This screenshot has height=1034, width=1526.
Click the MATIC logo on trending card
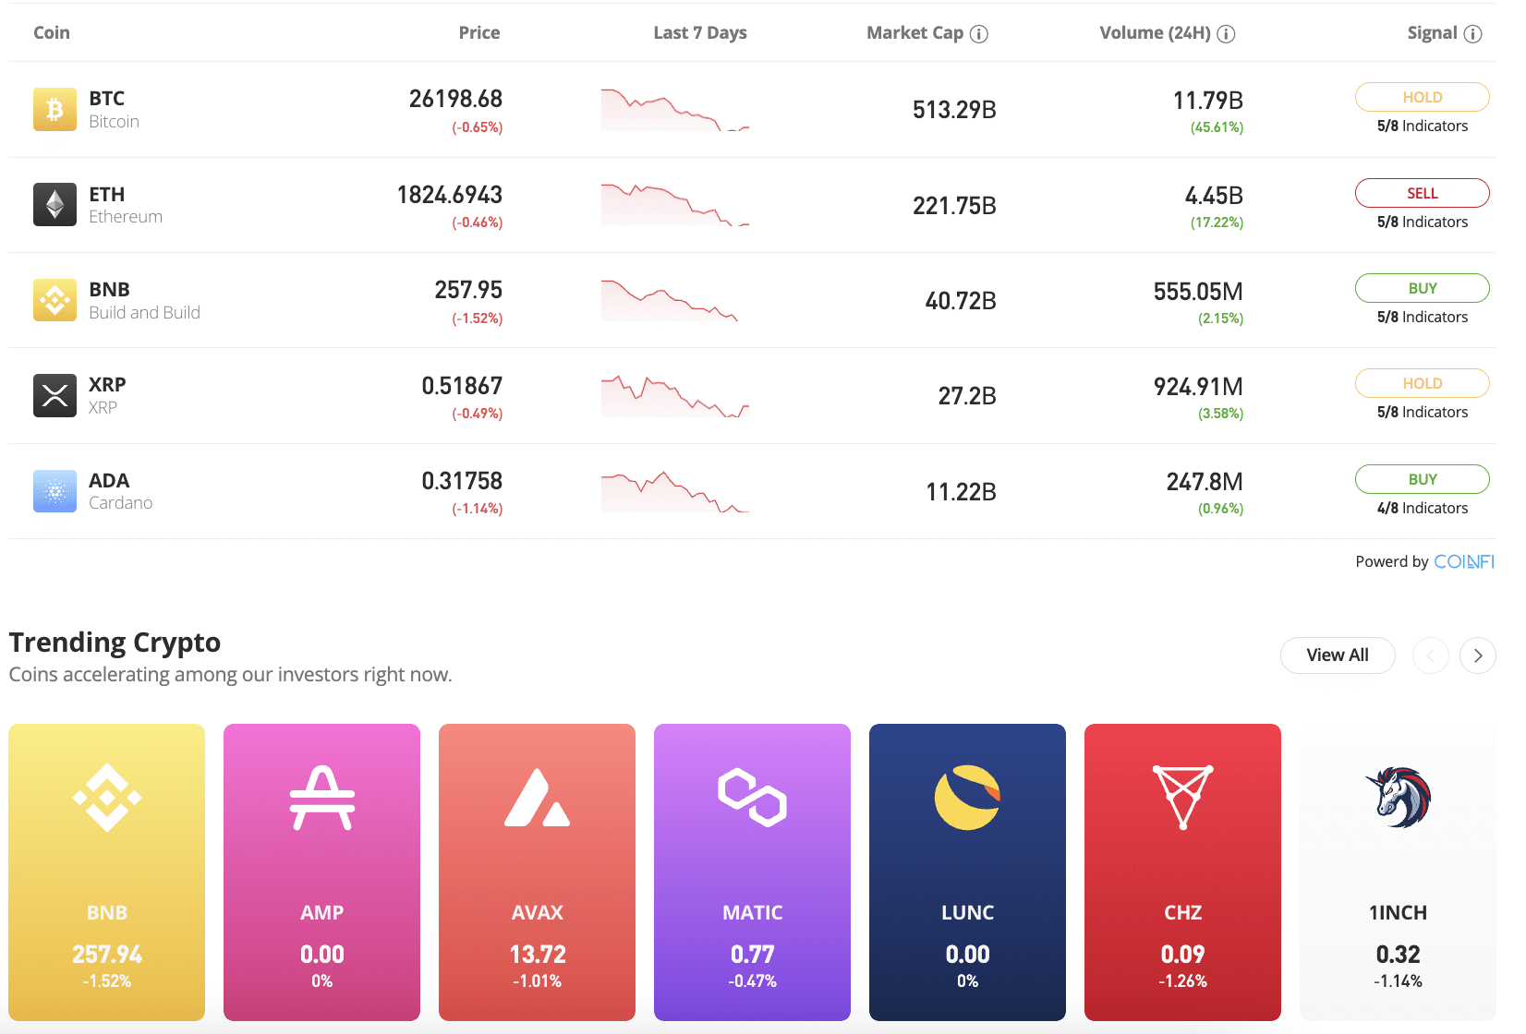pos(752,798)
